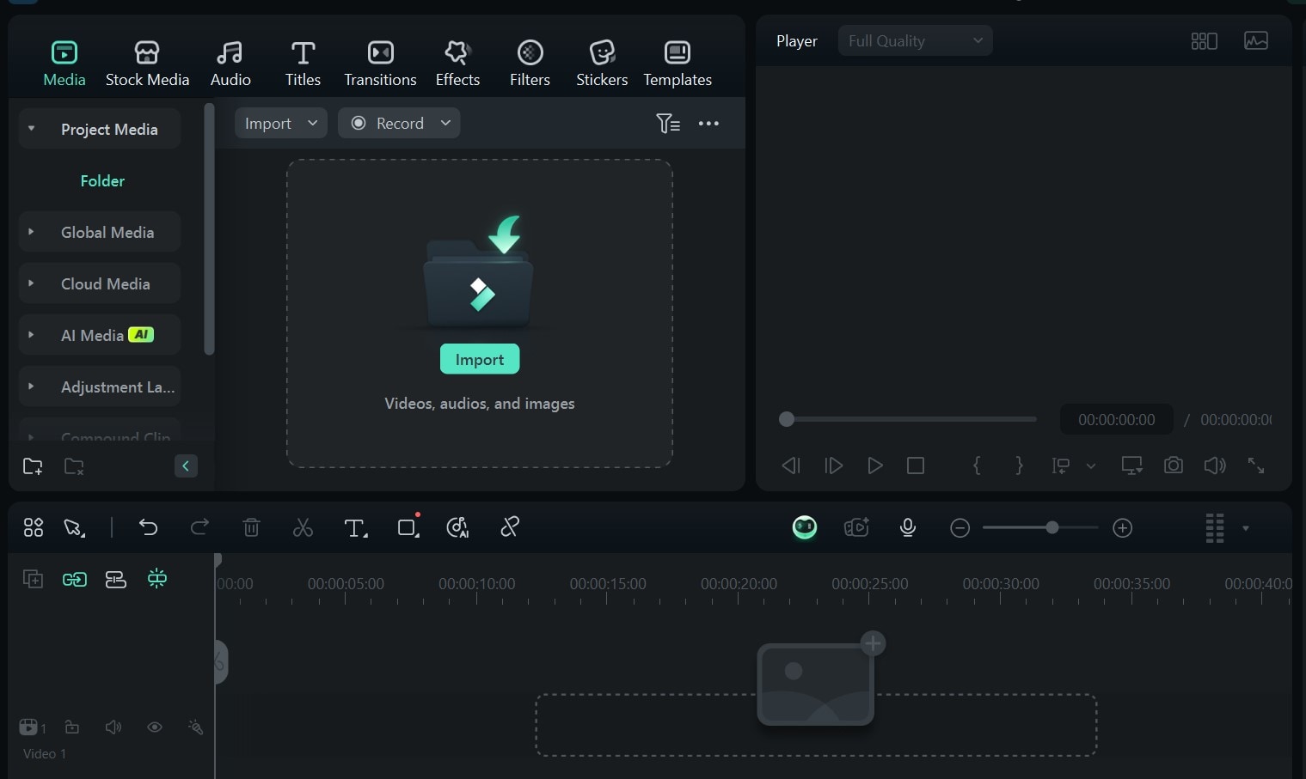Expand the Cloud Media section

coord(31,283)
